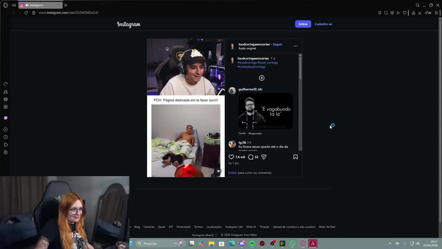Open the player triangle icon in toolbar
Image resolution: width=442 pixels, height=249 pixels.
click(x=398, y=13)
